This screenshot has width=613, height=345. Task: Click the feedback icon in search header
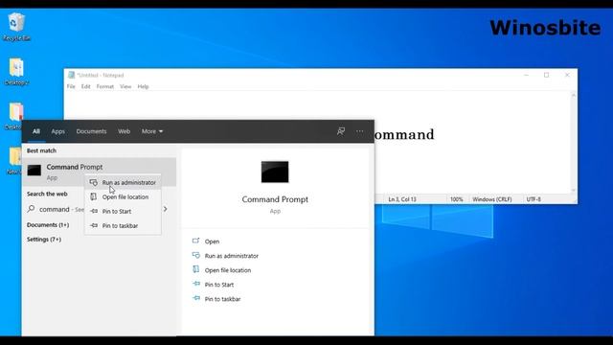tap(341, 131)
